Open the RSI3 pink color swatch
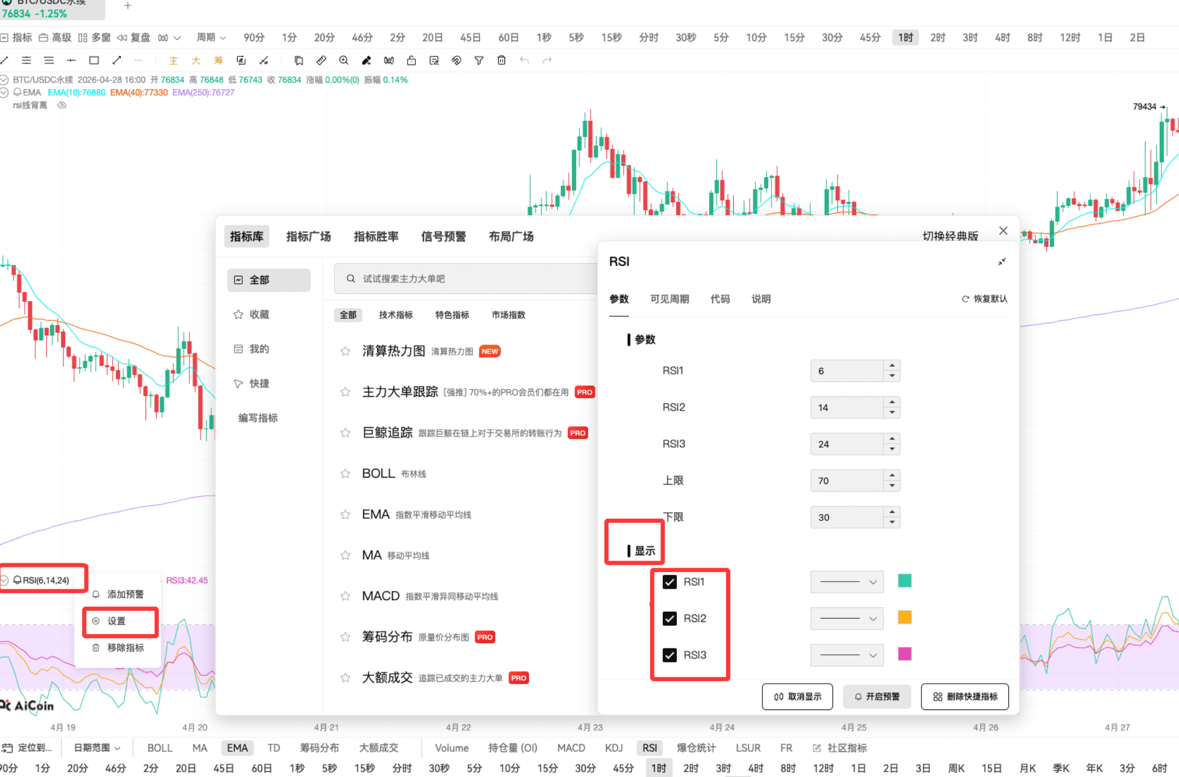1179x777 pixels. (x=904, y=655)
